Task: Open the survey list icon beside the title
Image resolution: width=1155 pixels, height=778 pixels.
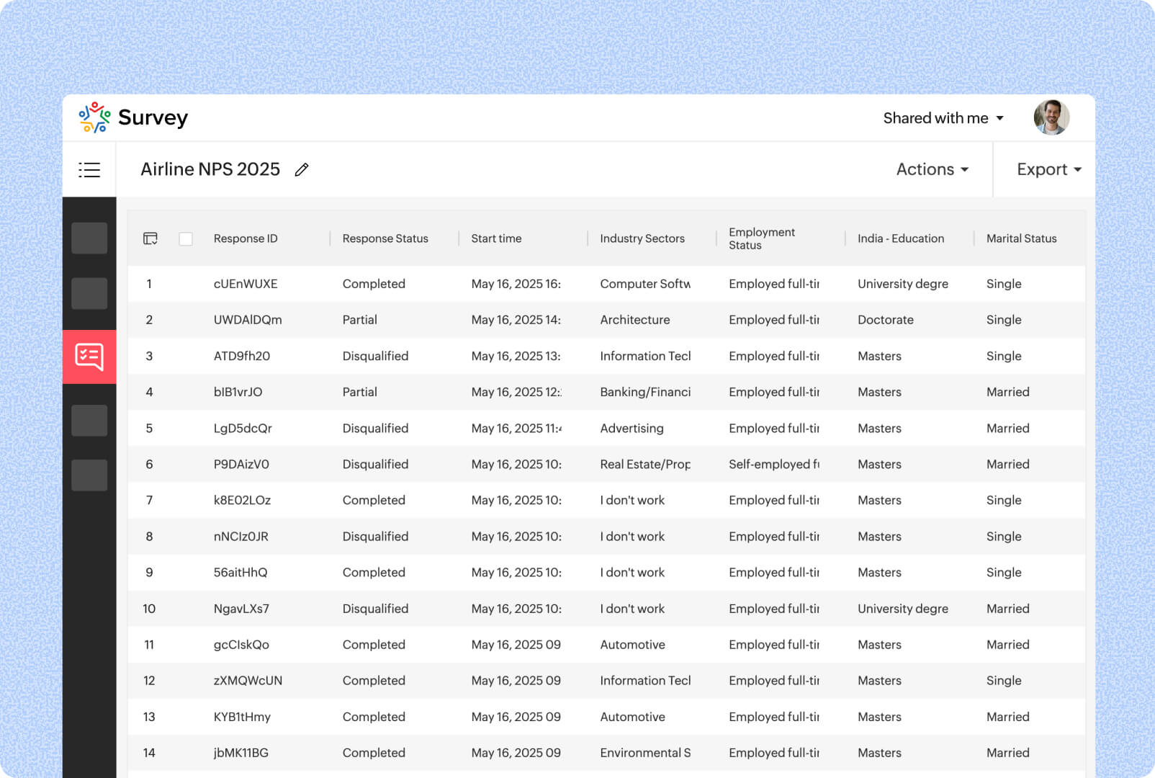Action: [x=89, y=169]
